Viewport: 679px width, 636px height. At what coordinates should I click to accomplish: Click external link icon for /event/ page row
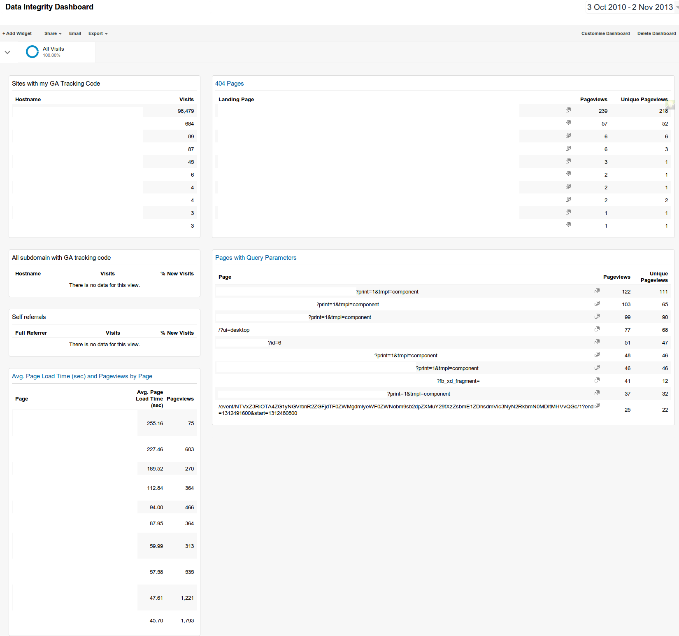point(597,405)
